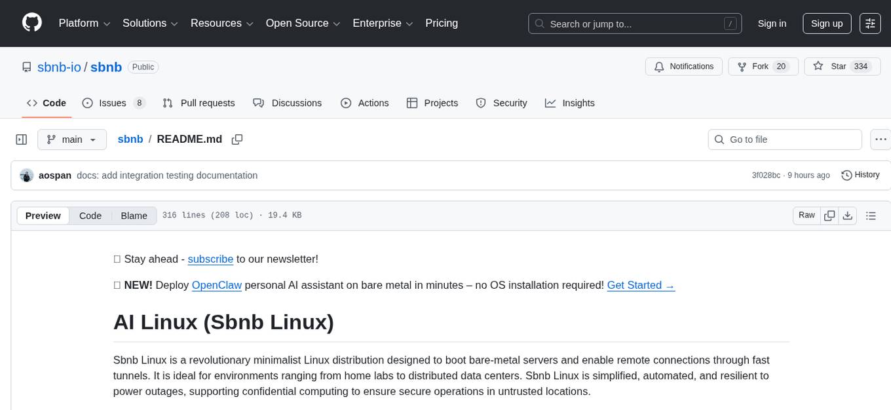This screenshot has height=410, width=891.
Task: Open the README outline icon
Action: click(x=871, y=215)
